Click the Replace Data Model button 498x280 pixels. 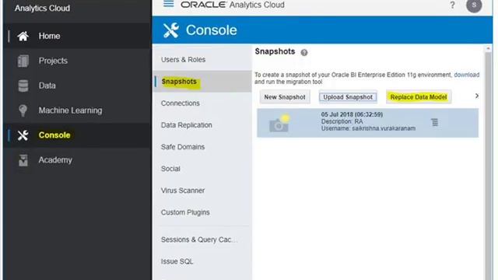point(419,97)
